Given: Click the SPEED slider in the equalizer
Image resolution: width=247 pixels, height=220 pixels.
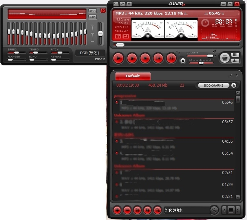Looking at the screenshot, I should (16, 53).
